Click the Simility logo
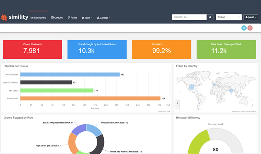Viewport: 261px width, 154px height. coord(14,17)
